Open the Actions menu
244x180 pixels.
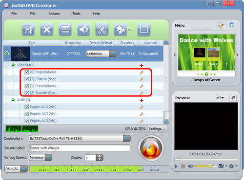(x=54, y=14)
